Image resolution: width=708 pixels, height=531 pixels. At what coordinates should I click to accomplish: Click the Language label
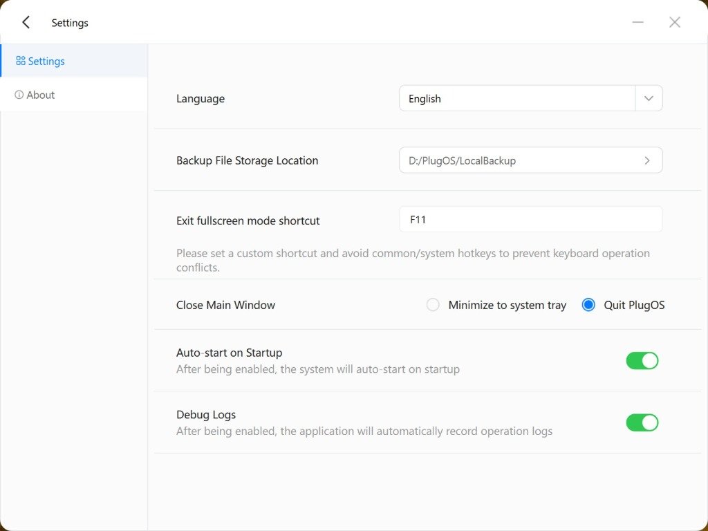pos(201,99)
